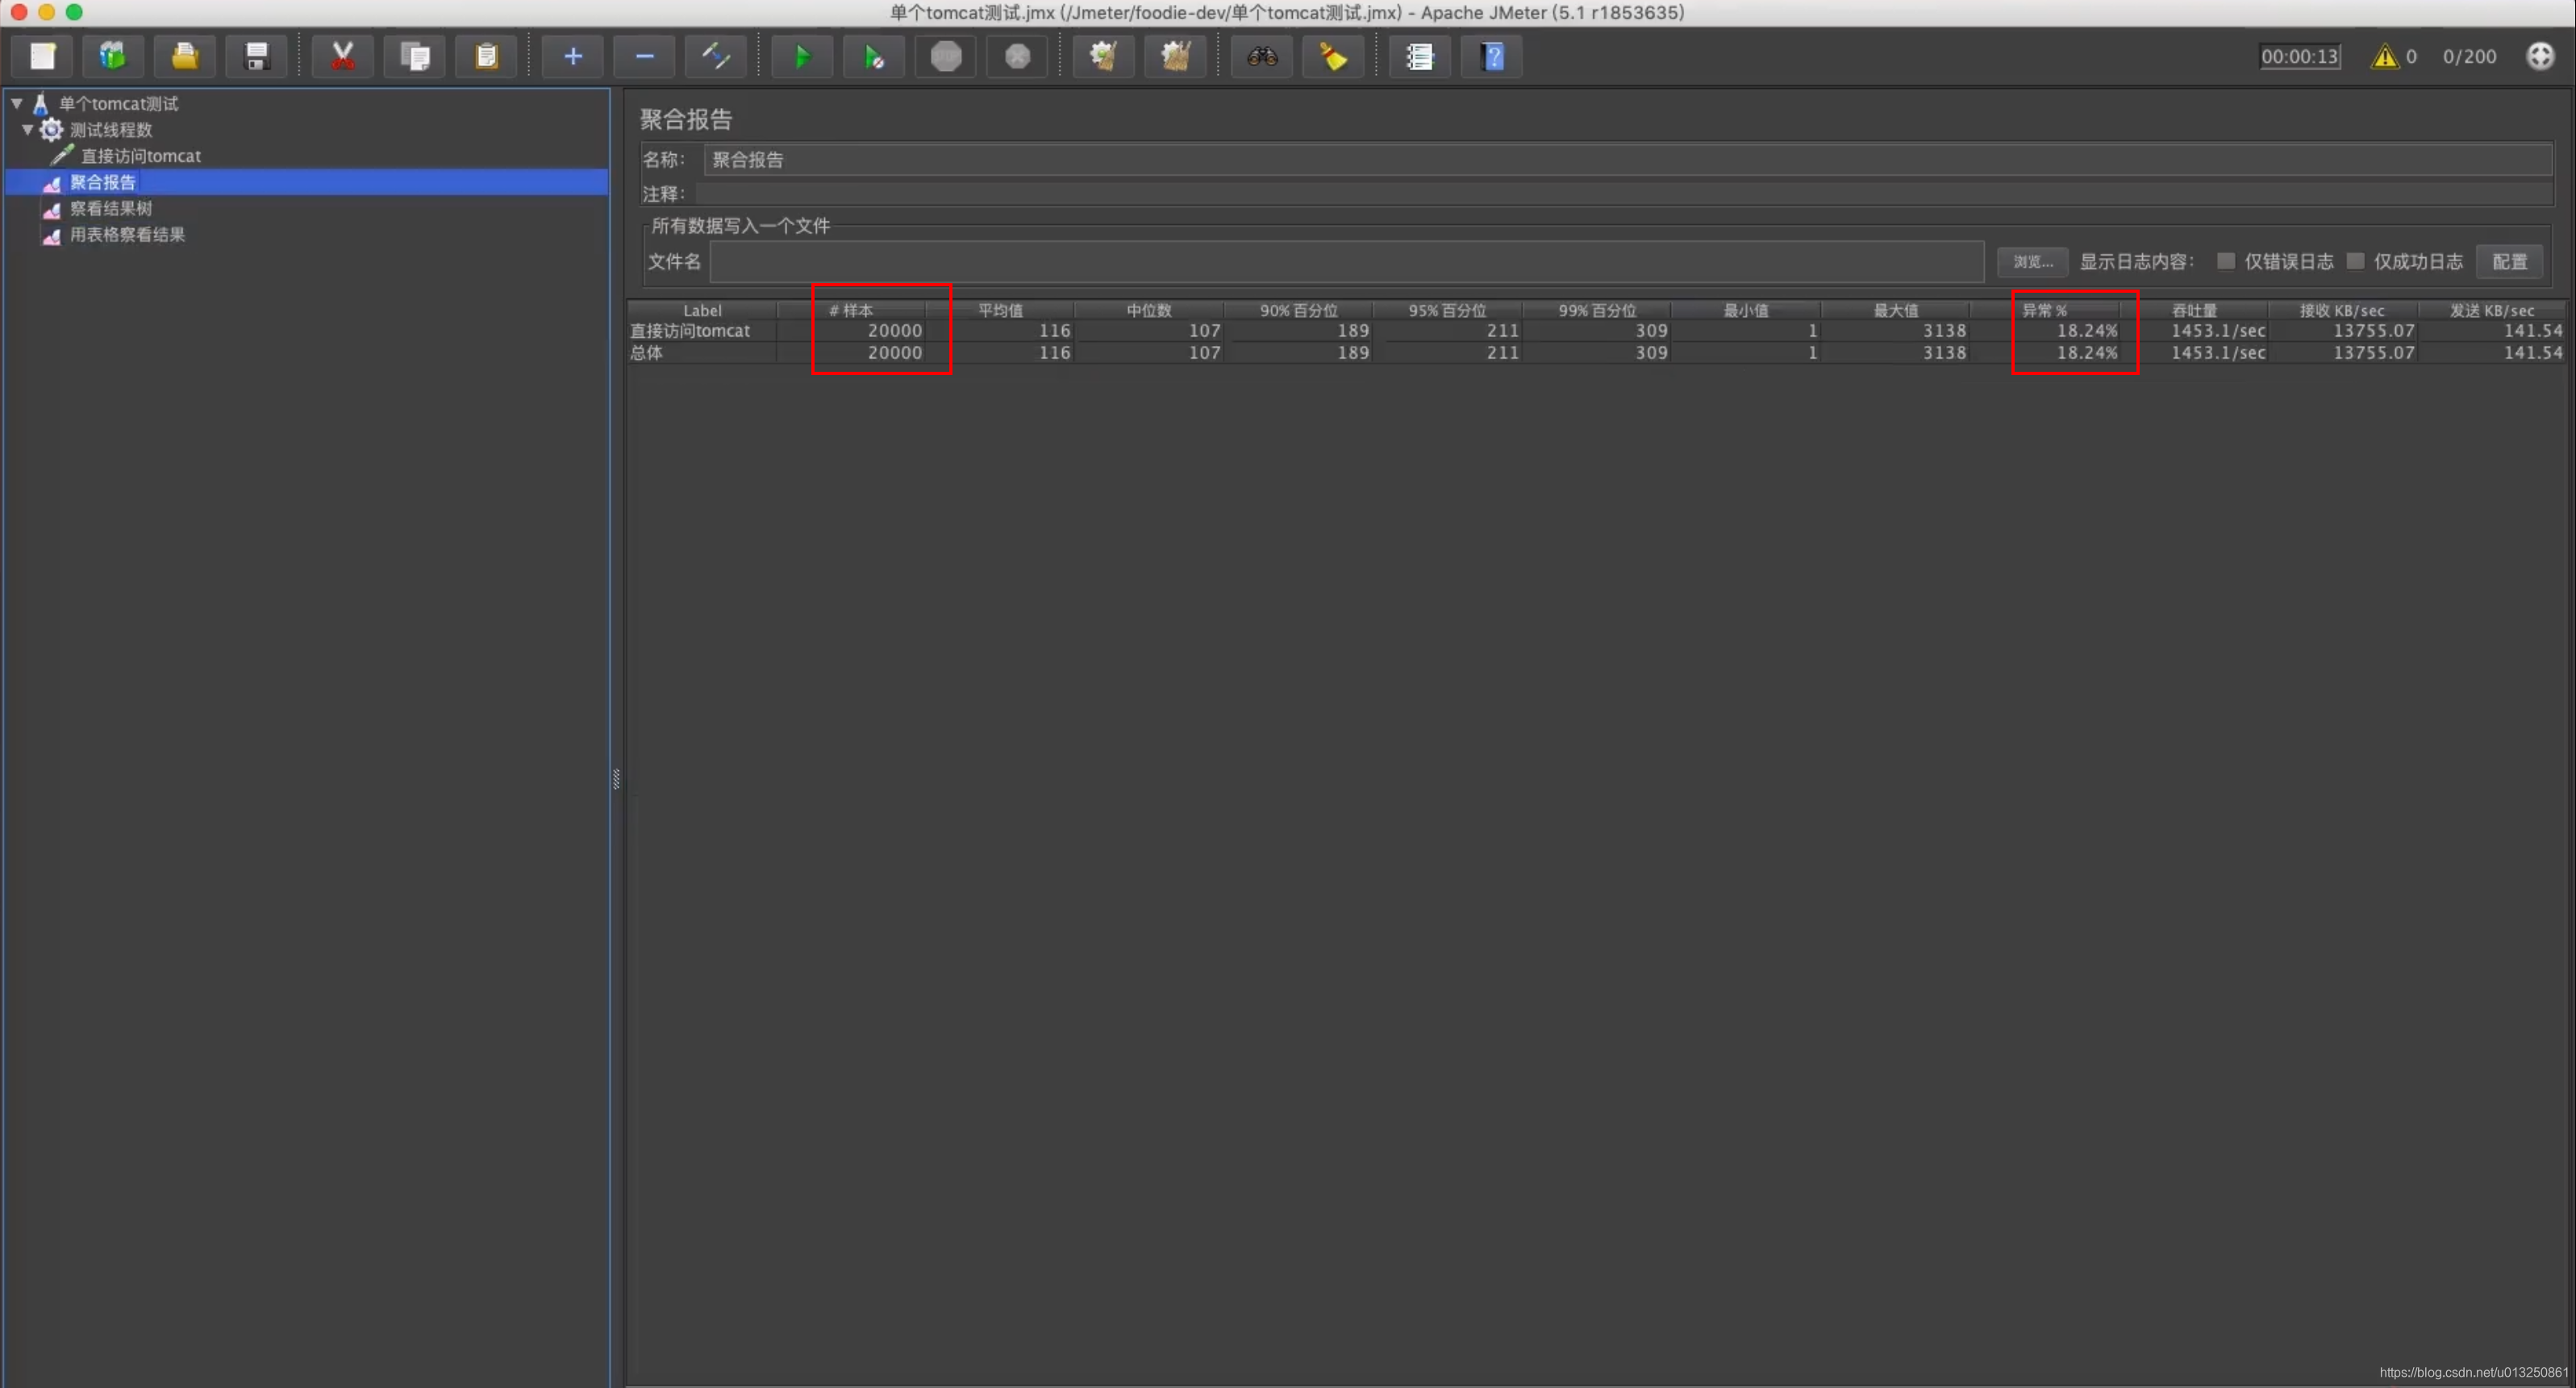The height and width of the screenshot is (1388, 2576).
Task: Open Search with the binoculars icon
Action: coord(1262,56)
